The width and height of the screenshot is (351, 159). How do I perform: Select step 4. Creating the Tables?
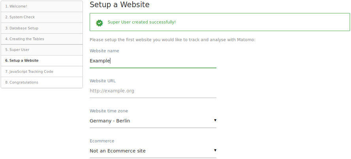[42, 39]
